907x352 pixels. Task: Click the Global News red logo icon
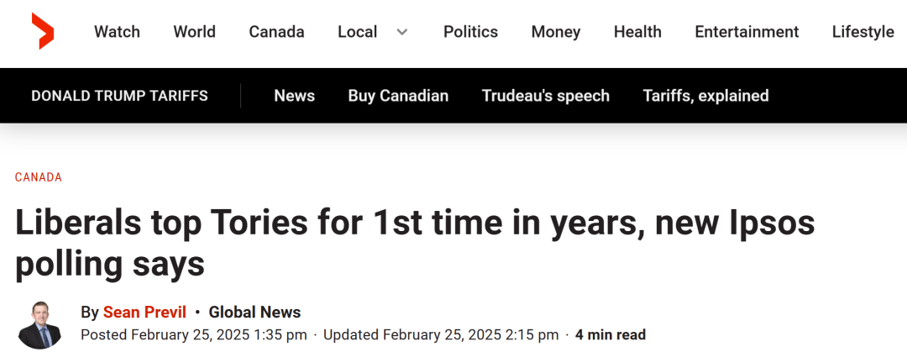pyautogui.click(x=42, y=31)
